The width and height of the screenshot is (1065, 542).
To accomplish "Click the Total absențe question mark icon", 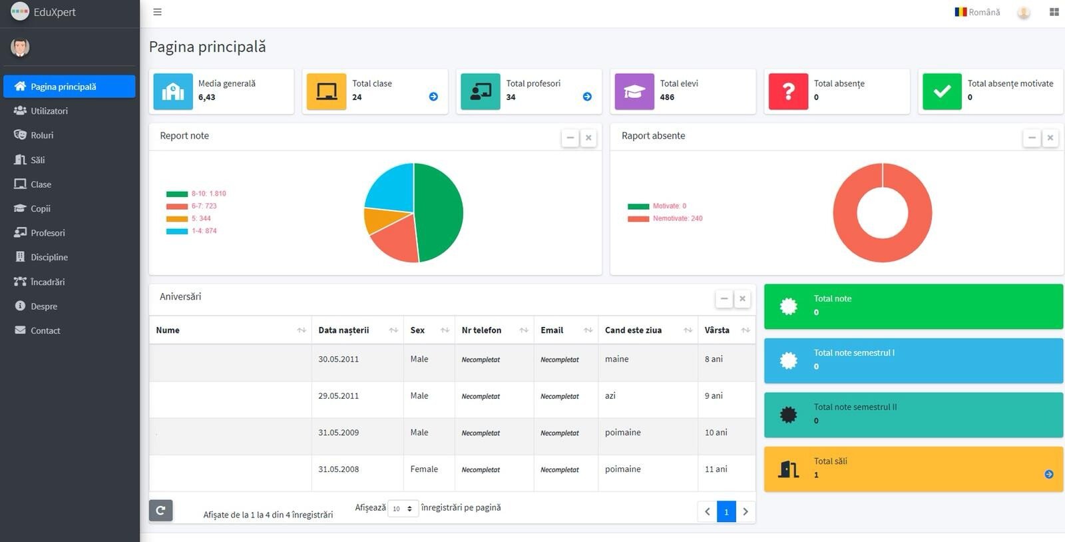I will coord(788,91).
